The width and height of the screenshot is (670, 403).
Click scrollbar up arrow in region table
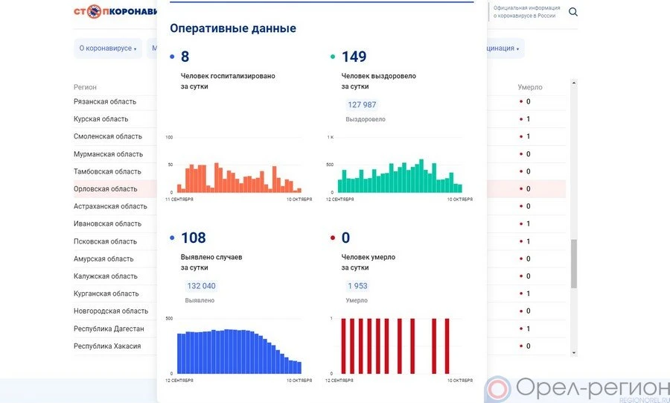click(x=573, y=83)
